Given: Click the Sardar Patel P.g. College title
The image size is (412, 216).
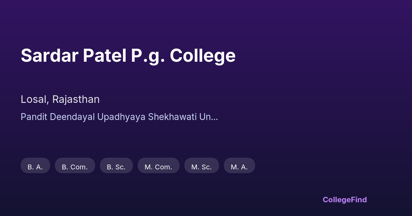Looking at the screenshot, I should coord(128,56).
